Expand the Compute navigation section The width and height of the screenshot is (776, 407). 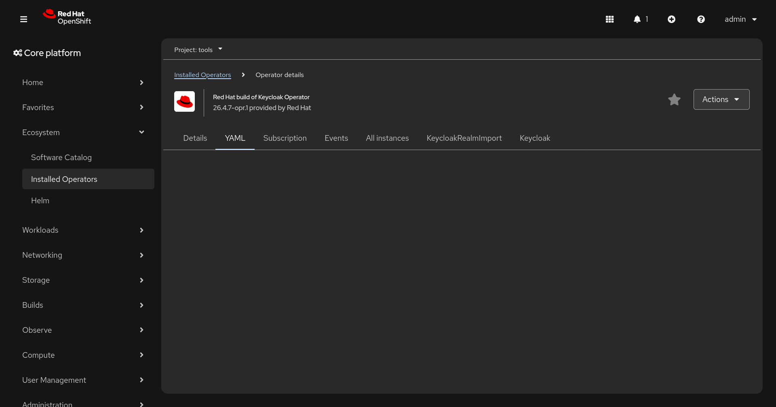click(x=83, y=355)
